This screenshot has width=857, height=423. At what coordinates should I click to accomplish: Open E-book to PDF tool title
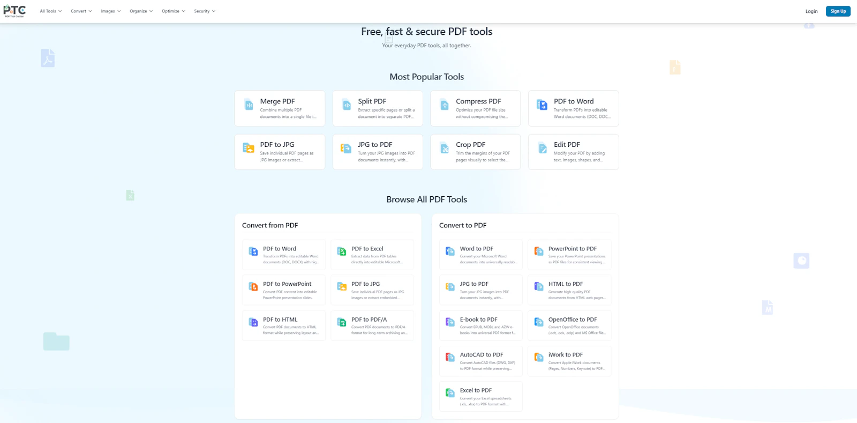pyautogui.click(x=479, y=320)
